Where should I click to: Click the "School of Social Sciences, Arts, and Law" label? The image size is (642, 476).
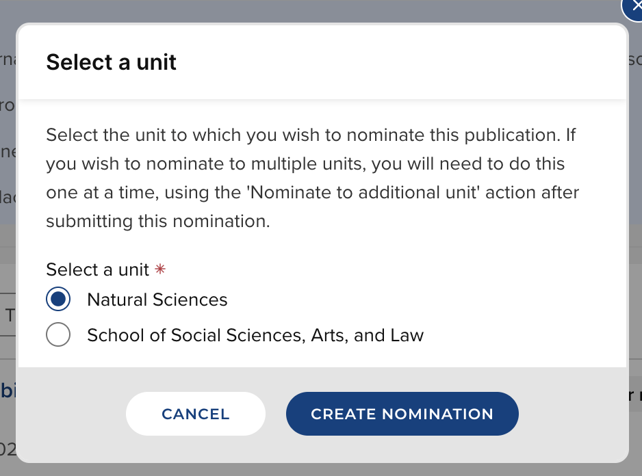point(255,335)
